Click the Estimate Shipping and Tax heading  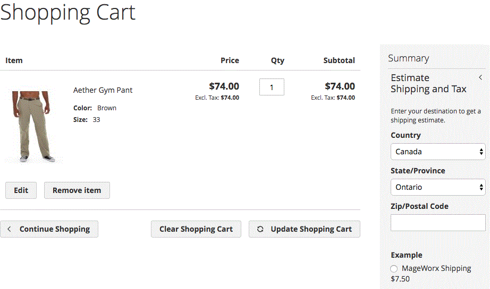click(x=428, y=83)
